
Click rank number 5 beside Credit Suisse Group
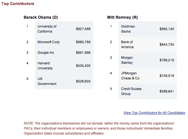(111, 89)
